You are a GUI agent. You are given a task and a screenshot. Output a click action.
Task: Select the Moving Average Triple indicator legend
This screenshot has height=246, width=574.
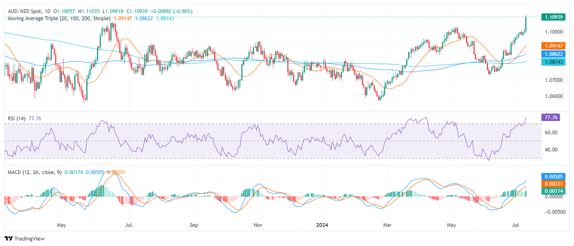point(58,18)
